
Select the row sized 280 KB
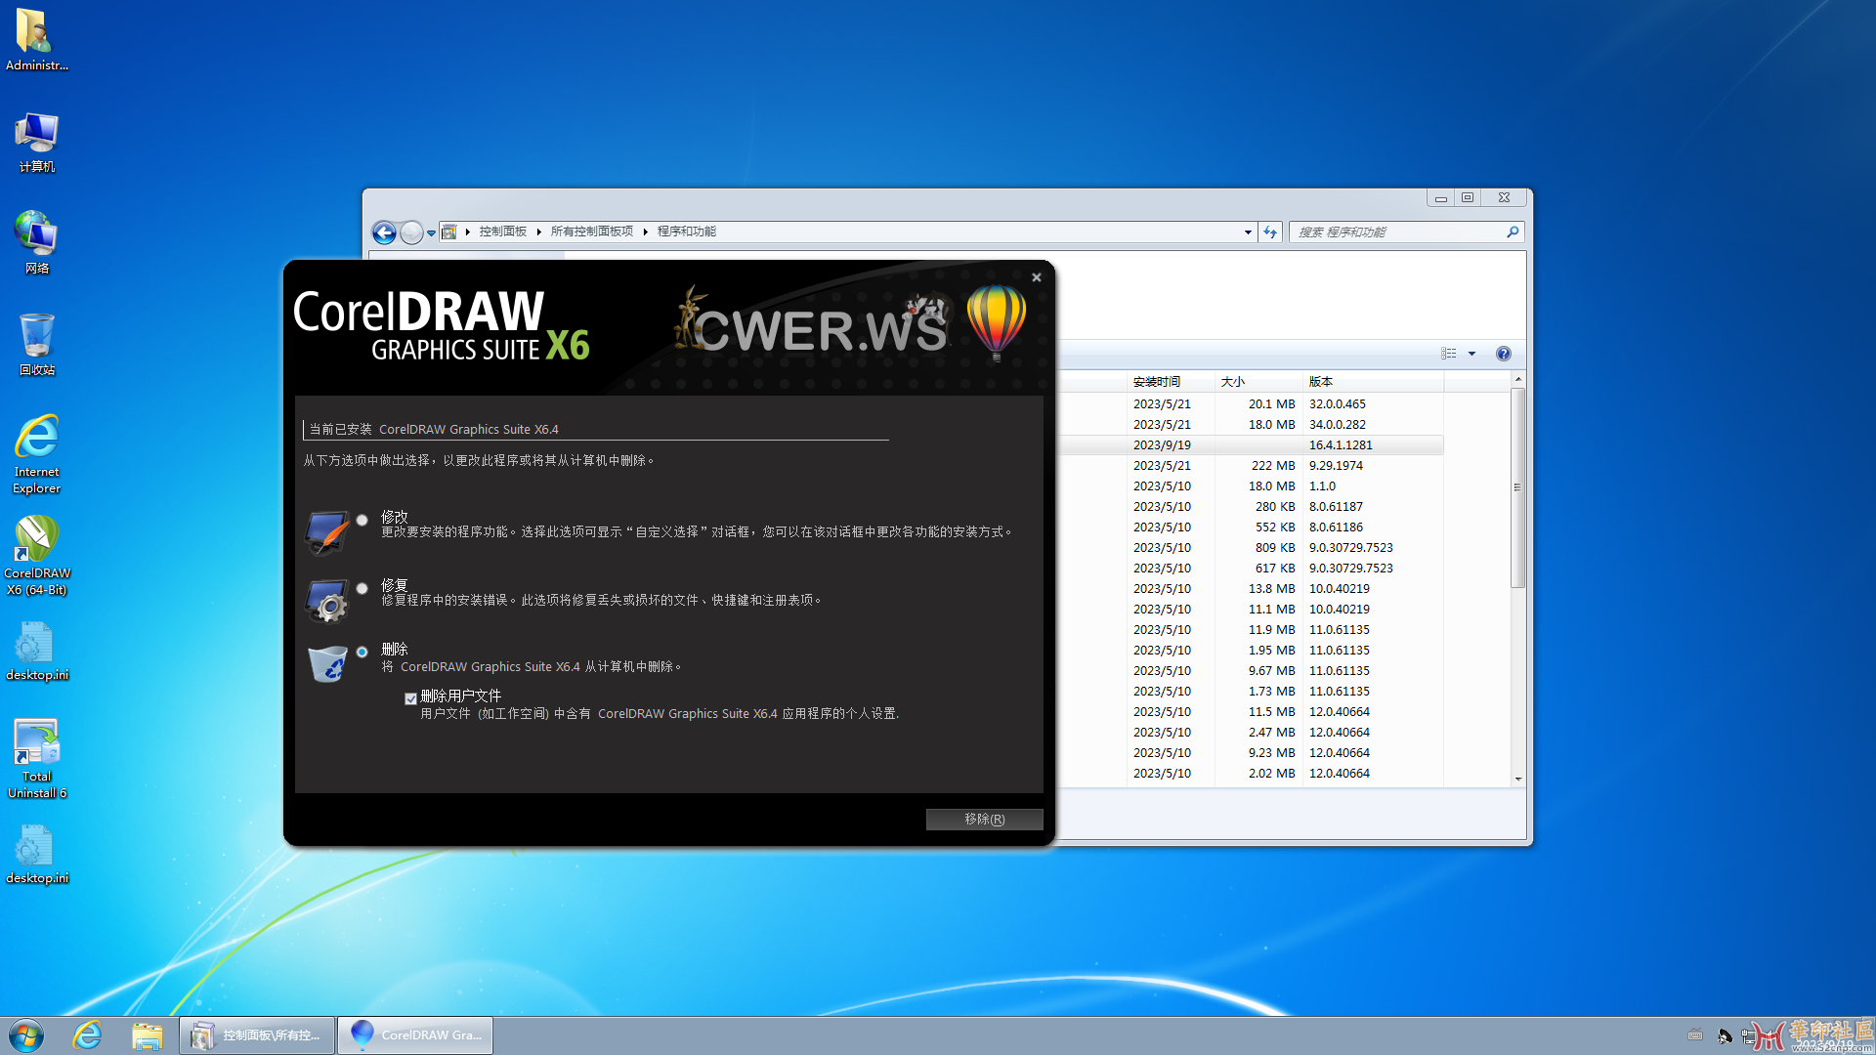click(x=1251, y=506)
